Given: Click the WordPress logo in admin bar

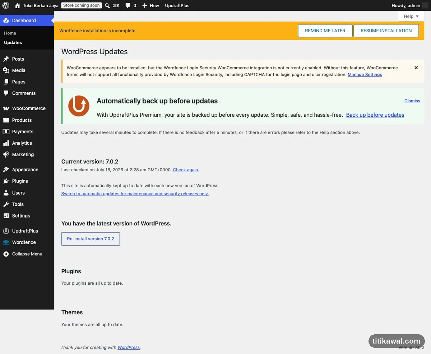Looking at the screenshot, I should 6,5.
